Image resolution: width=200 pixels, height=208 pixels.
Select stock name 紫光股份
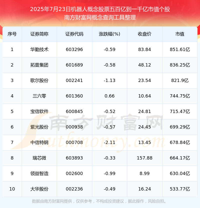(39, 127)
